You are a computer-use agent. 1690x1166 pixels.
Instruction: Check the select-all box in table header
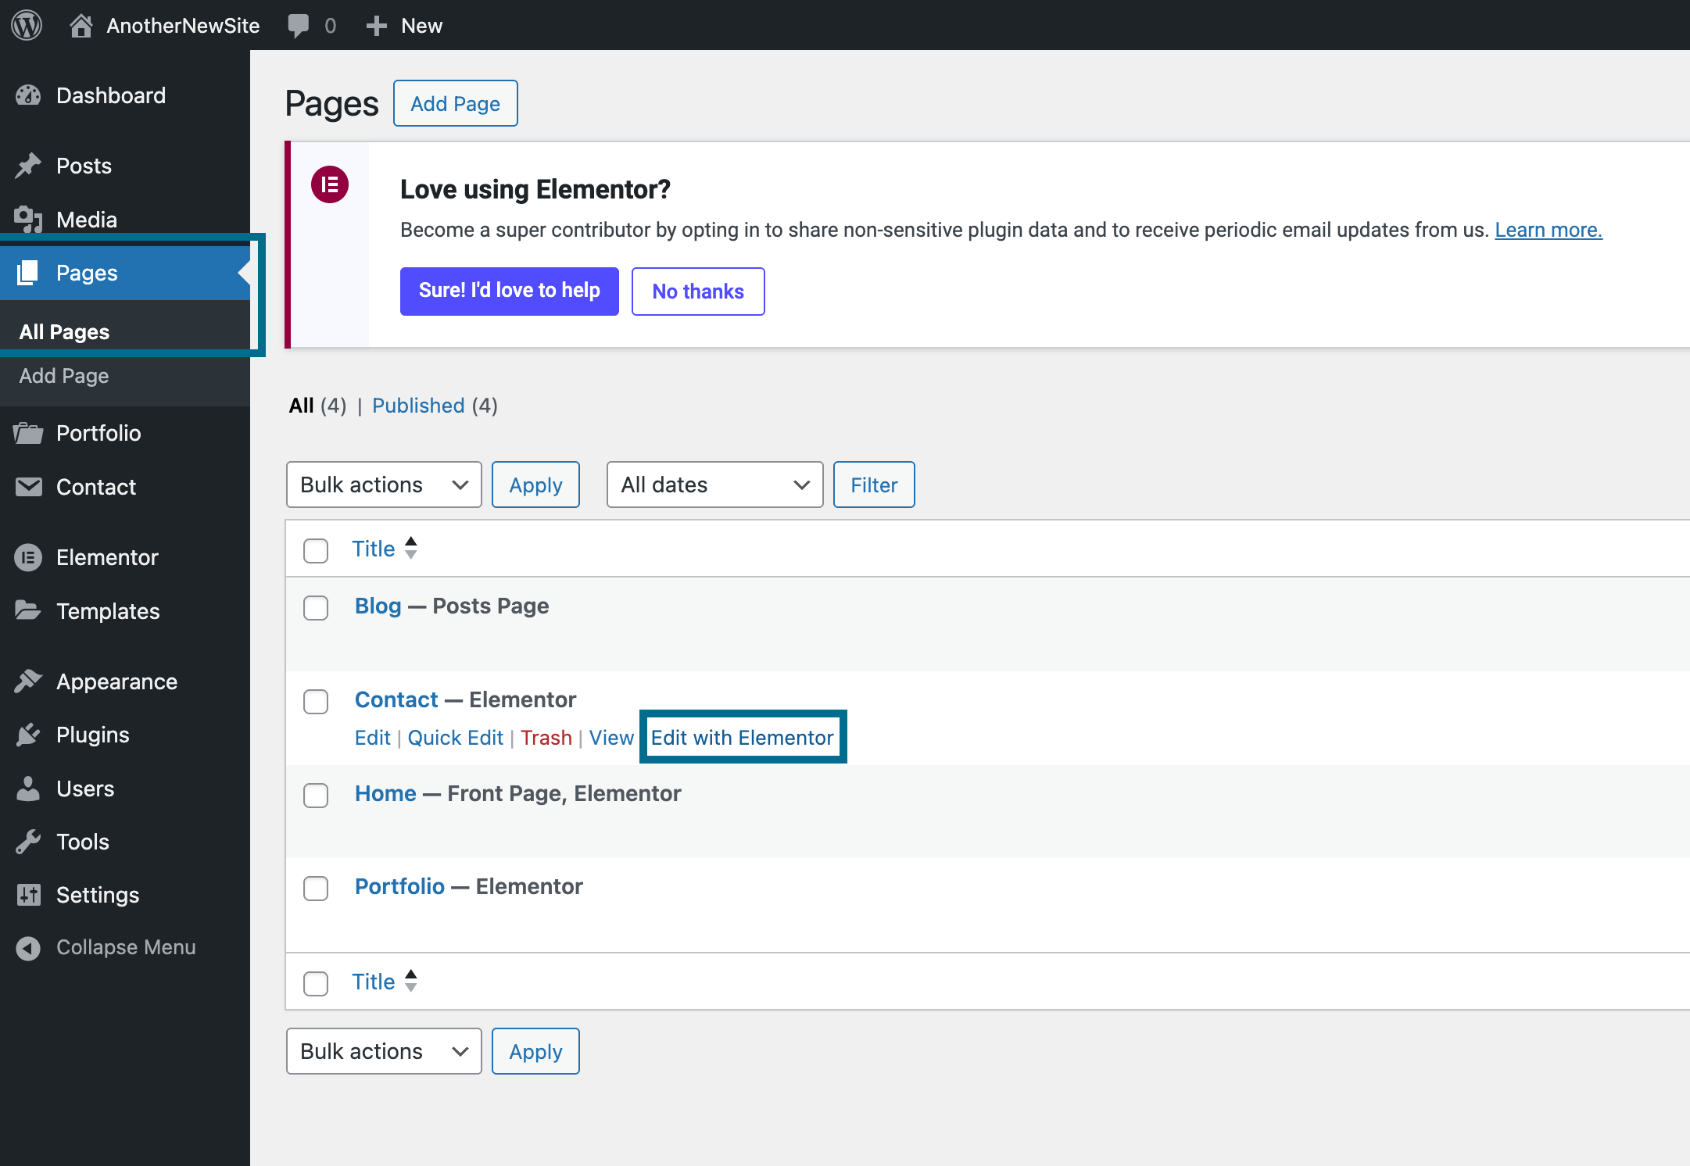[316, 550]
